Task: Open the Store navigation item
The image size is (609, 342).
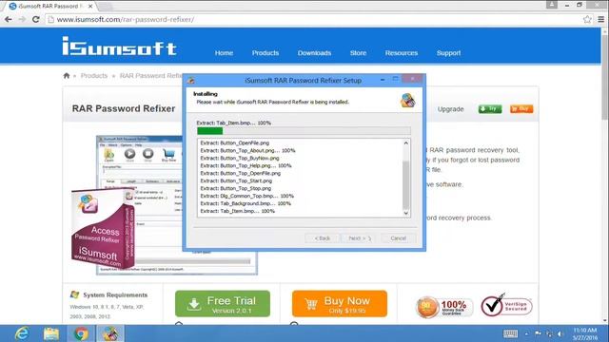Action: (358, 53)
